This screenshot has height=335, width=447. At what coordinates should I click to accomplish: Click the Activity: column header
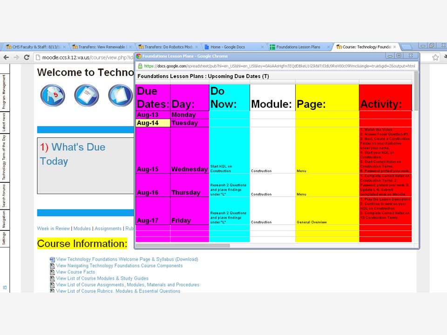386,97
